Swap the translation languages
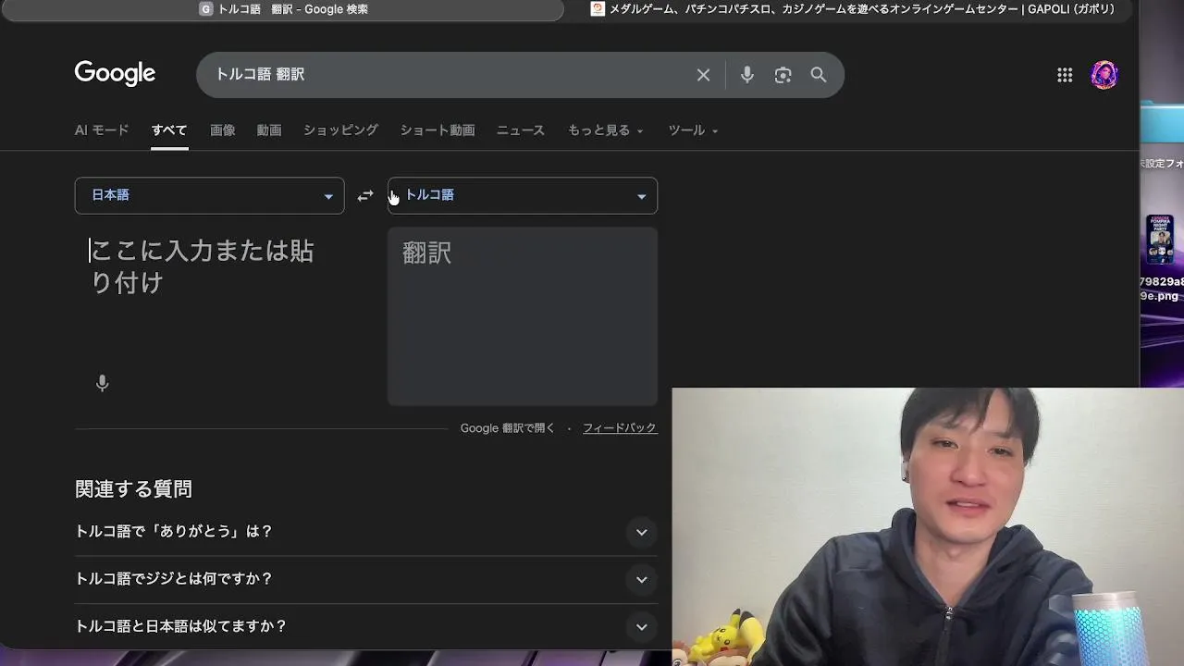Image resolution: width=1184 pixels, height=666 pixels. (x=365, y=196)
